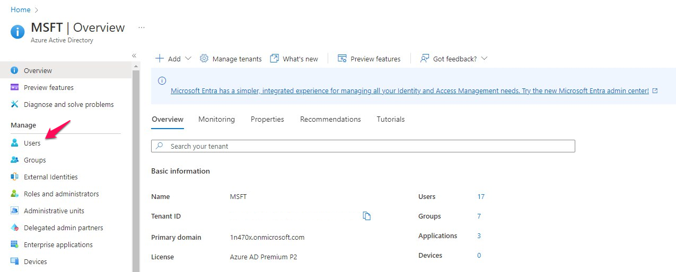
Task: Click the Users icon in sidebar
Action: pos(15,143)
